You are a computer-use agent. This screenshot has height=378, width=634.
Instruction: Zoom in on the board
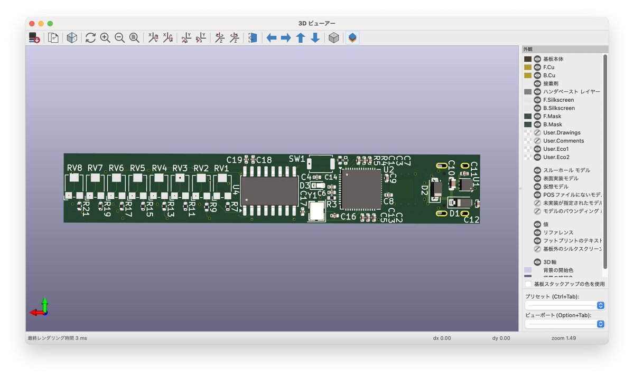click(105, 37)
